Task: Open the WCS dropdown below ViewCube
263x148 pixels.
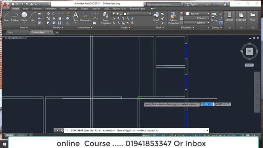Action: pos(249,65)
